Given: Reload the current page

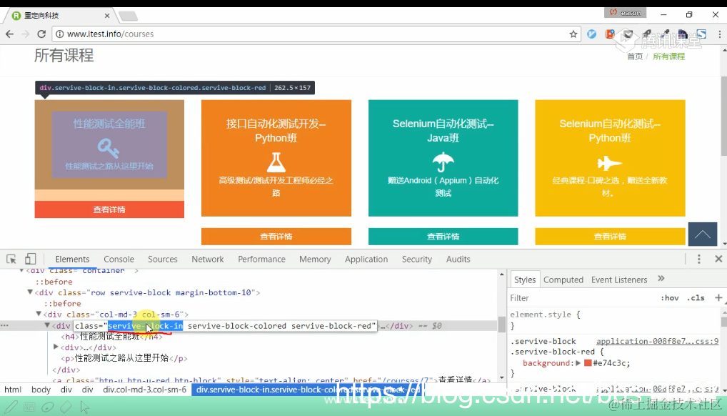Looking at the screenshot, I should 41,34.
